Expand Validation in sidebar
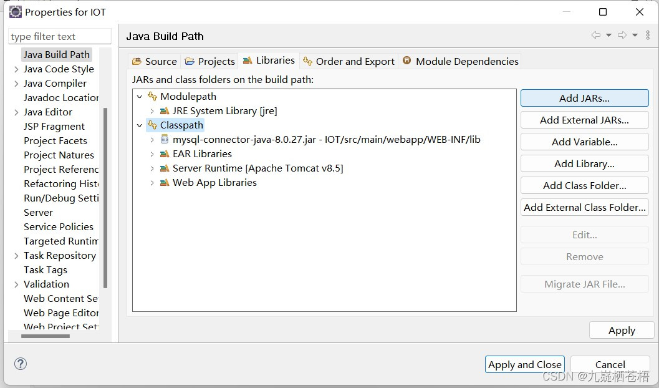Image resolution: width=659 pixels, height=388 pixels. pyautogui.click(x=16, y=284)
